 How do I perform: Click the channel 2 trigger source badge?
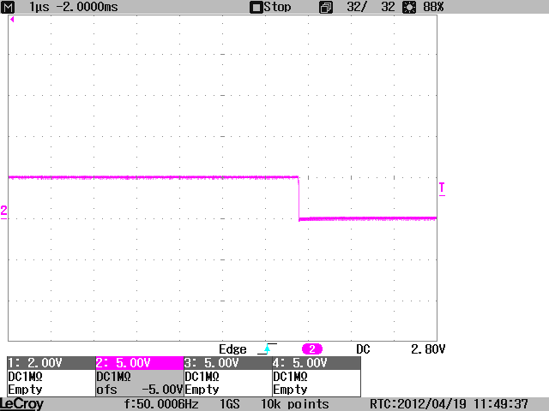coord(312,348)
